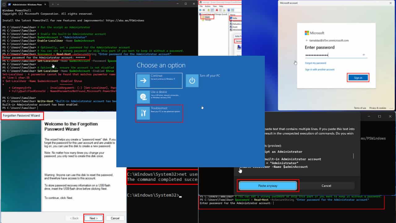Select the Groups folder in the console tree

(207, 20)
